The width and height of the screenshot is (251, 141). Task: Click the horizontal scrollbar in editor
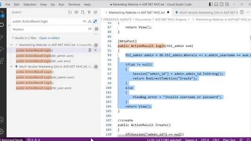[149, 136]
